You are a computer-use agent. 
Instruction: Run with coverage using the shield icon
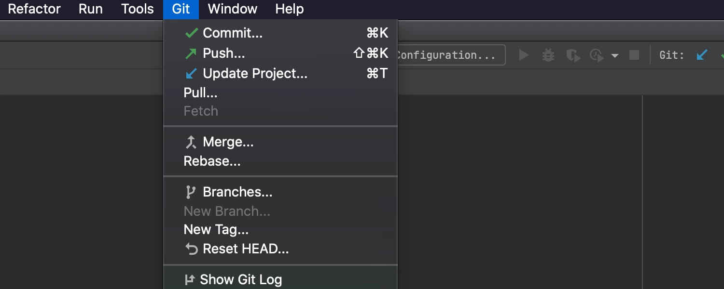pos(573,55)
